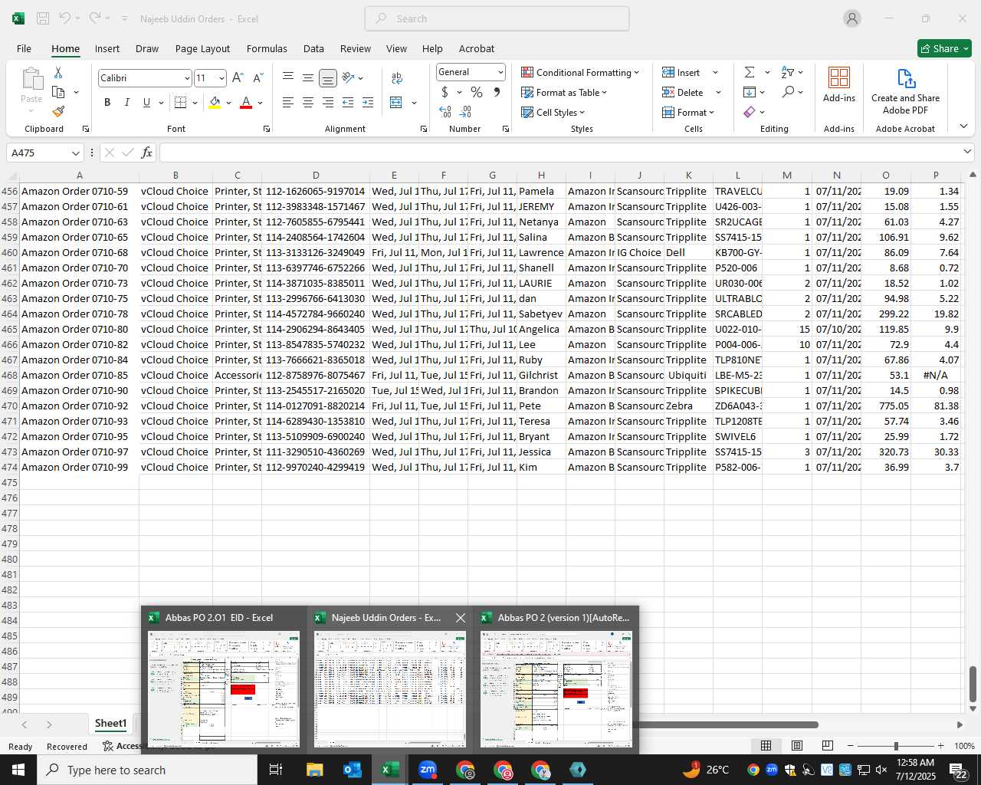The height and width of the screenshot is (785, 981).
Task: Open the General number format dropdown
Action: (x=500, y=72)
